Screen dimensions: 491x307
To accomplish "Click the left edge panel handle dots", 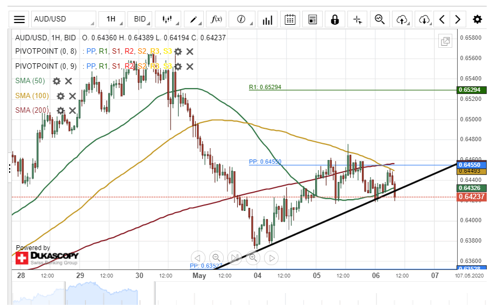I will tap(10, 170).
